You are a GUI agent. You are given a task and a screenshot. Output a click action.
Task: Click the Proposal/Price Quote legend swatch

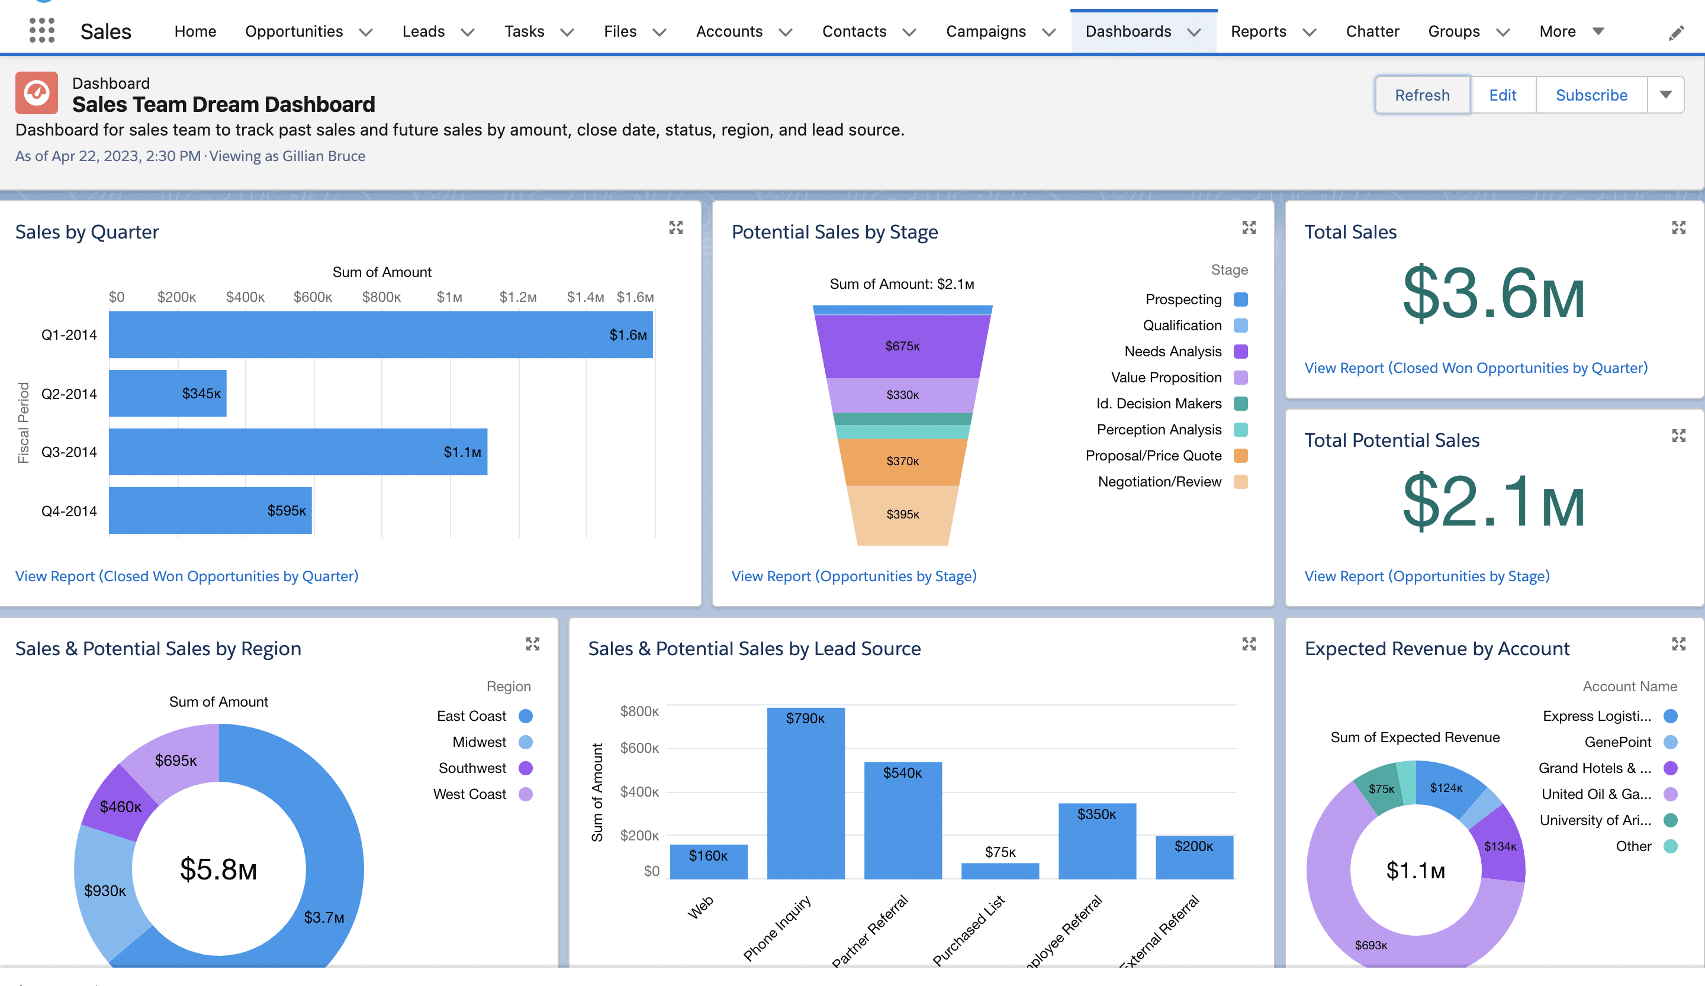coord(1240,455)
